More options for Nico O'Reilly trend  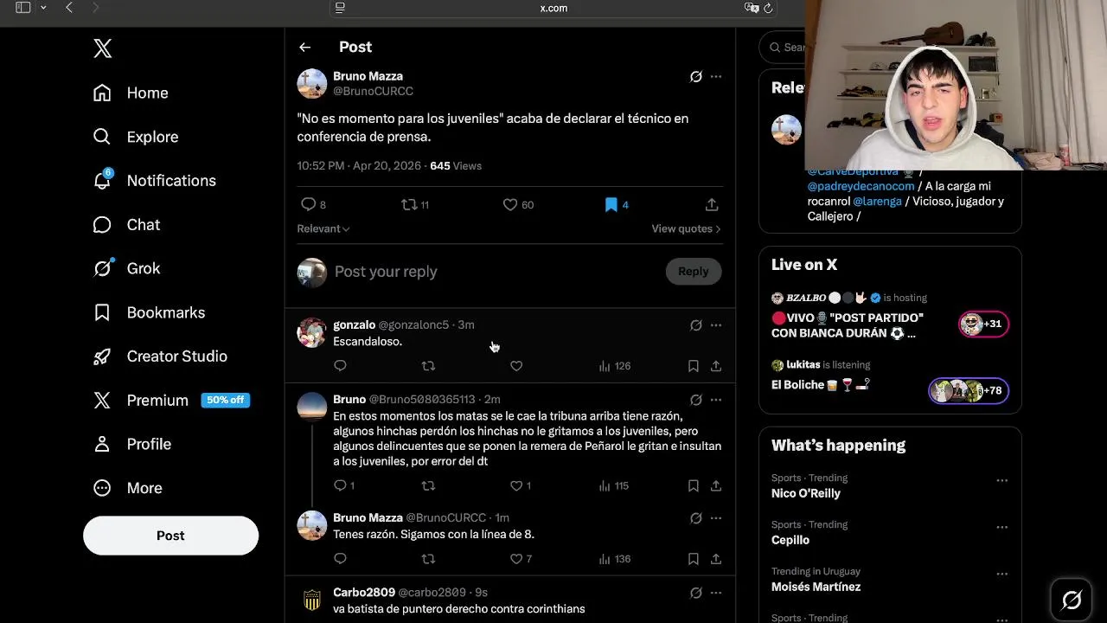pyautogui.click(x=1001, y=480)
